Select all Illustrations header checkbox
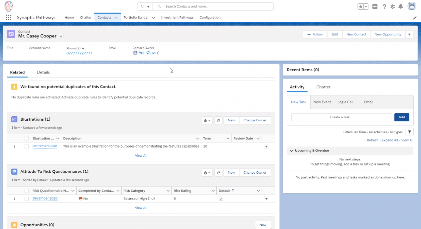This screenshot has width=421, height=229. click(x=27, y=139)
